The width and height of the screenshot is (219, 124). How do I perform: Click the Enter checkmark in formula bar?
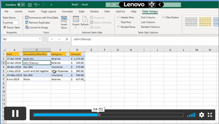click(x=60, y=39)
